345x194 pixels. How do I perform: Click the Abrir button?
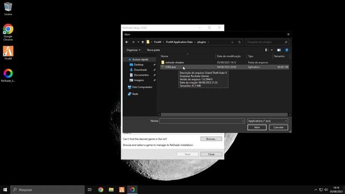tap(257, 127)
